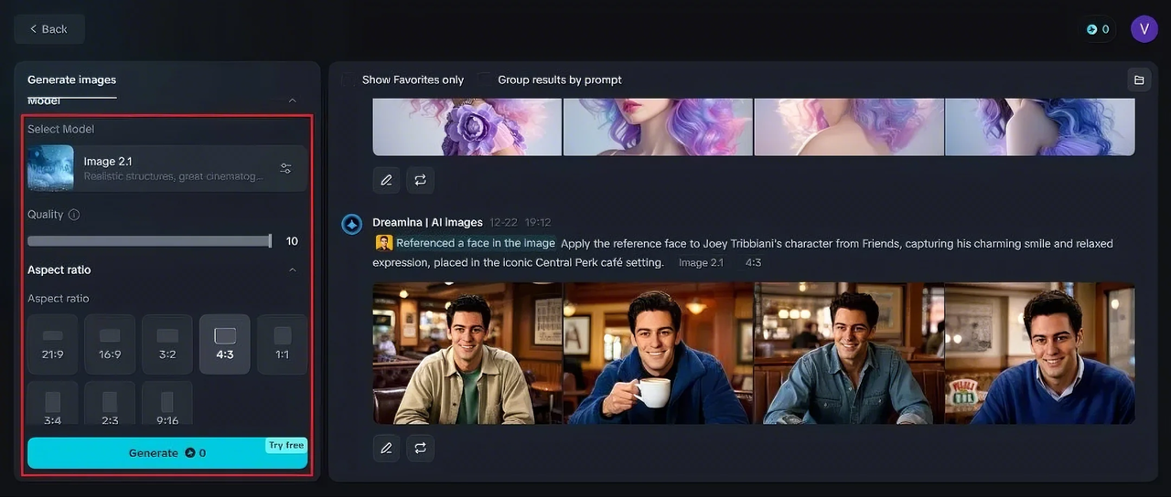This screenshot has height=497, width=1171.
Task: Open the man in beige jacket image
Action: (467, 353)
